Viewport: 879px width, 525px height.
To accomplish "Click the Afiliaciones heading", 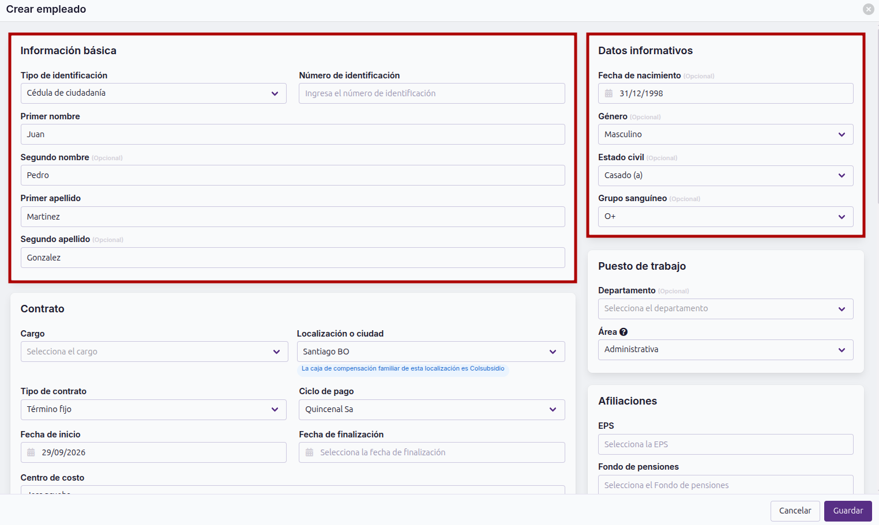I will (628, 401).
